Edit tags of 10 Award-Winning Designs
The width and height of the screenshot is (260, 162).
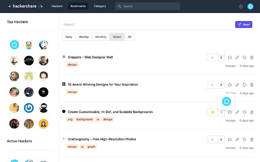pyautogui.click(x=245, y=85)
